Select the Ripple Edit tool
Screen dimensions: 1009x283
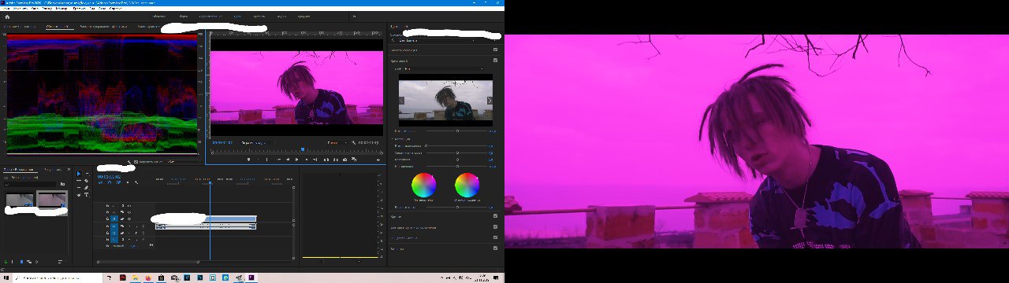click(79, 181)
